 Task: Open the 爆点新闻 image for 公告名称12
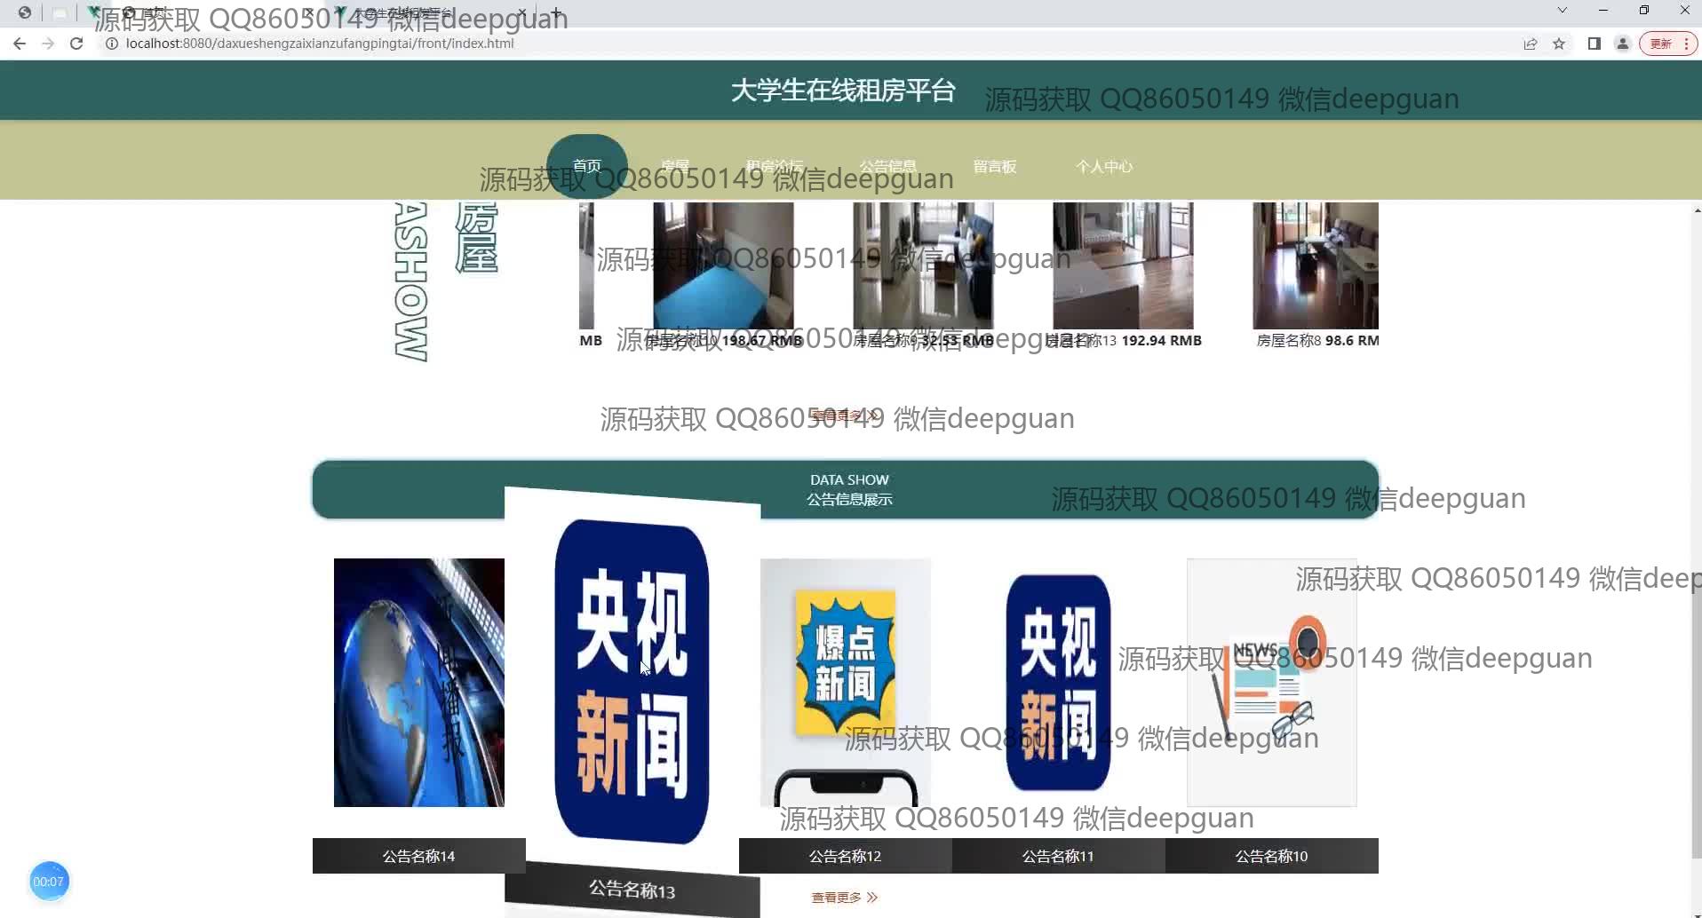[845, 682]
